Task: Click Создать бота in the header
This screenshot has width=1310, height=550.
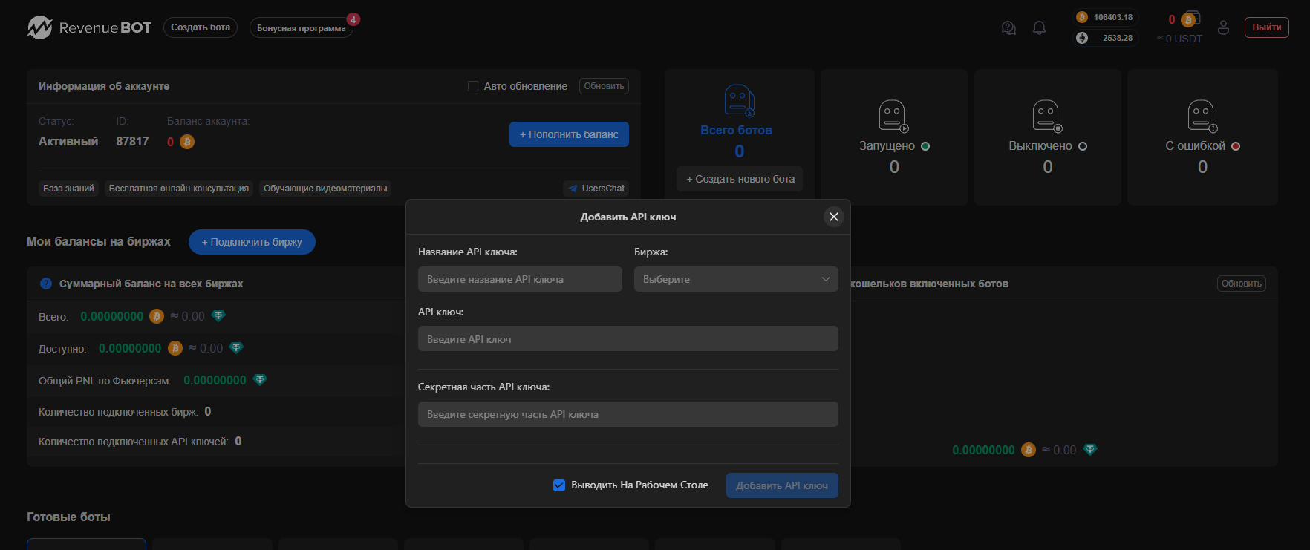Action: pos(201,27)
